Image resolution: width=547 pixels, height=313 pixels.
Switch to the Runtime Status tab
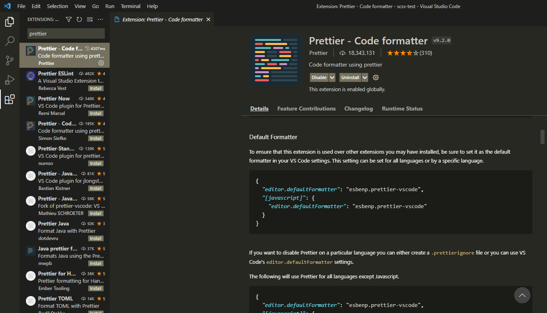(402, 109)
